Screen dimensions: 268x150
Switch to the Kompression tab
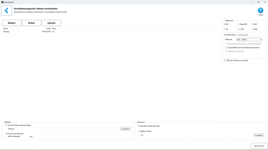point(243,35)
